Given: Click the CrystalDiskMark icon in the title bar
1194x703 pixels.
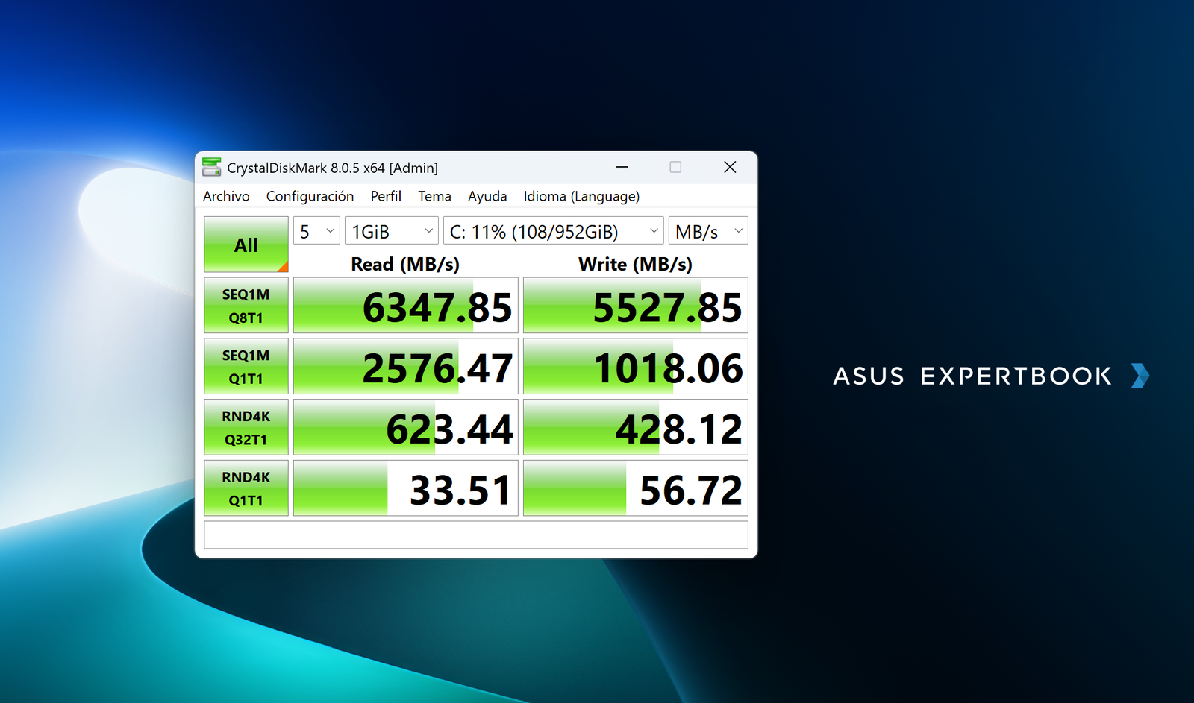Looking at the screenshot, I should (212, 167).
